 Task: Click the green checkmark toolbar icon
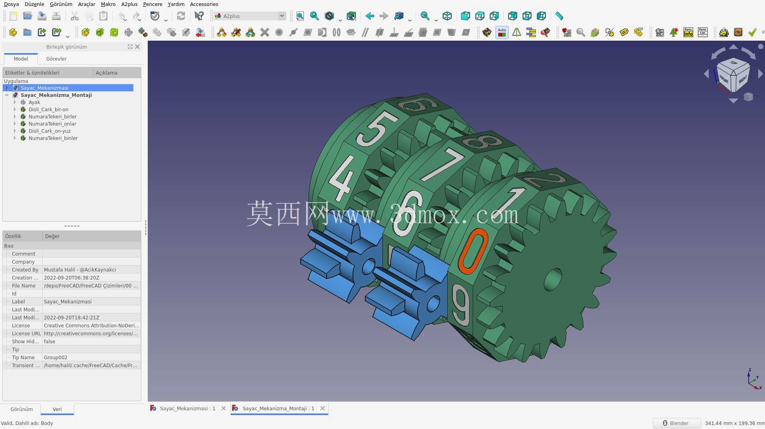point(753,32)
